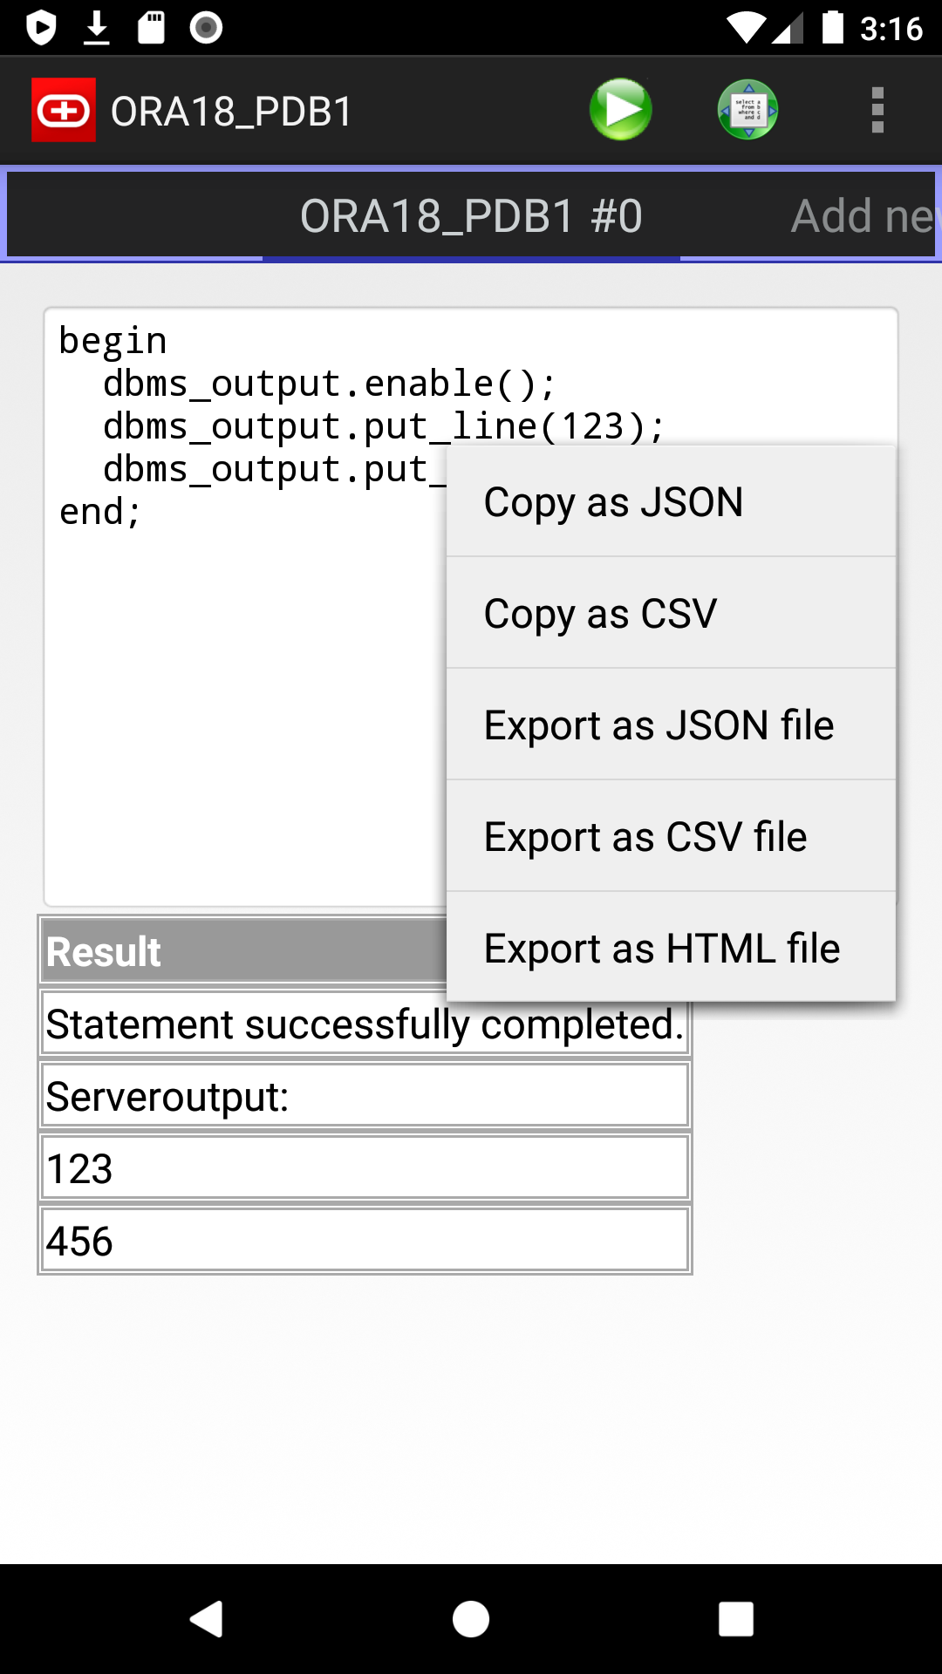
Task: Tap the Result header bar
Action: pyautogui.click(x=218, y=950)
